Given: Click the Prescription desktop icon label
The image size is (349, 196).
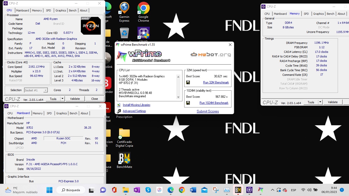Looking at the screenshot, I should [124, 117].
